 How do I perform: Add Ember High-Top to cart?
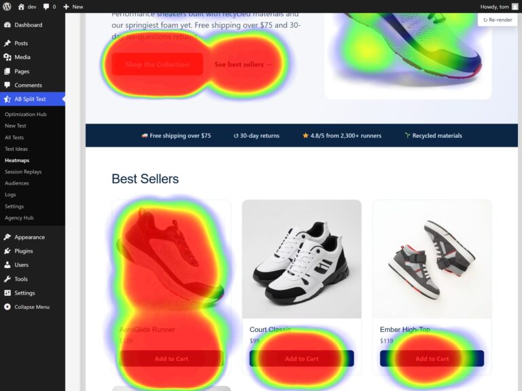(432, 358)
